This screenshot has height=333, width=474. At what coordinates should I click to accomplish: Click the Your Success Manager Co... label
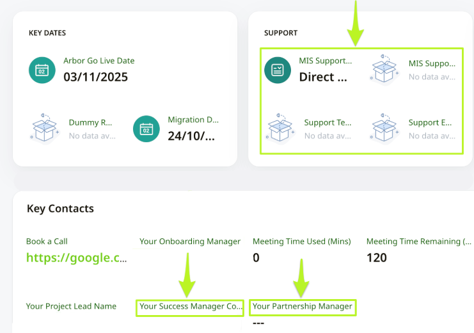(191, 307)
